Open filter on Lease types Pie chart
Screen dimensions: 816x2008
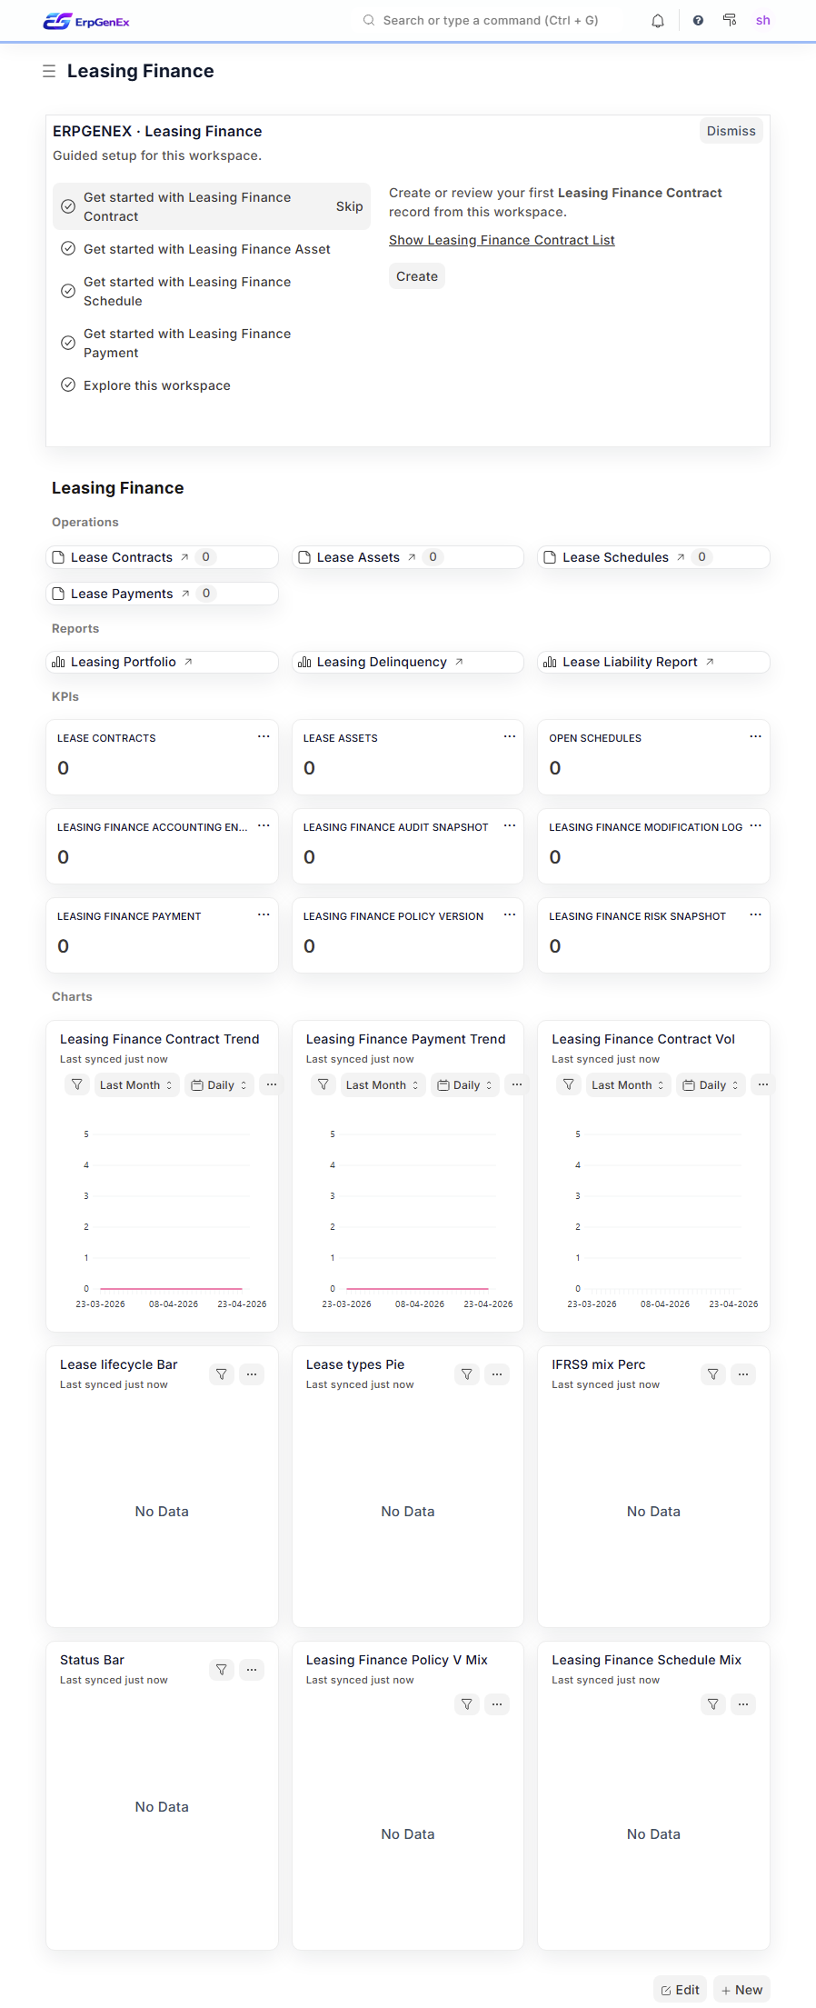[467, 1374]
